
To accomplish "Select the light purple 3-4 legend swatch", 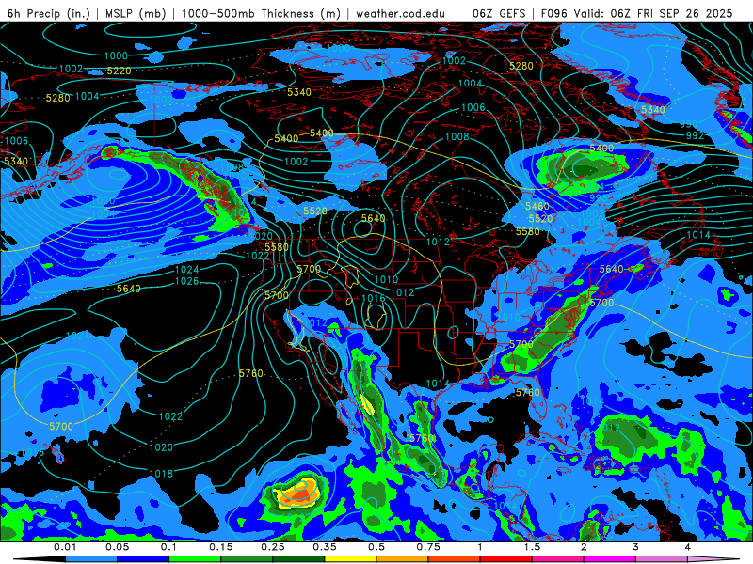I will pyautogui.click(x=662, y=559).
